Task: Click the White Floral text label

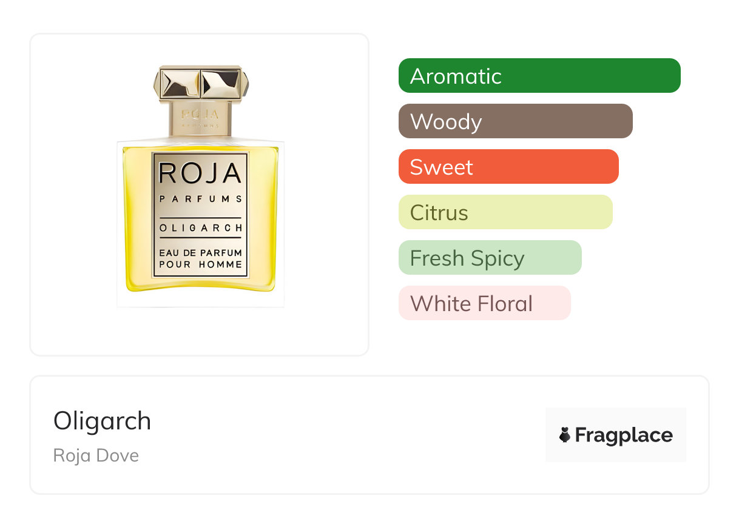Action: coord(471,304)
